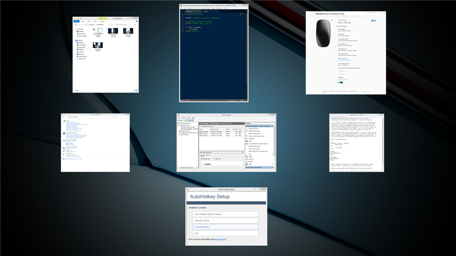This screenshot has height=256, width=456.
Task: Click the Refresh icon in Event Viewer Actions
Action: [247, 161]
